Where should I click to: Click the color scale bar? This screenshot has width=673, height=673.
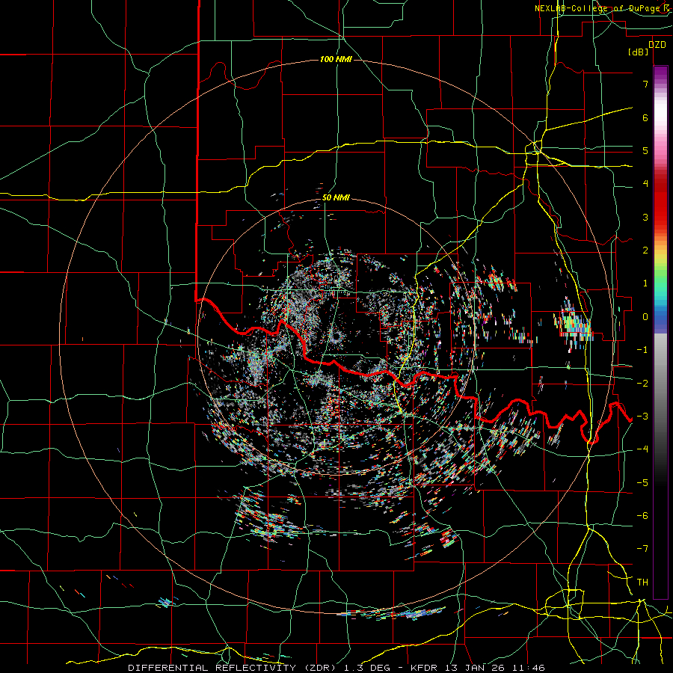click(x=660, y=332)
